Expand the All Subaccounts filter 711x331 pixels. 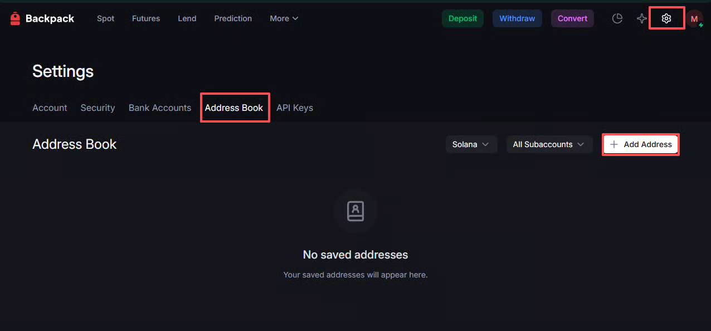pos(548,144)
